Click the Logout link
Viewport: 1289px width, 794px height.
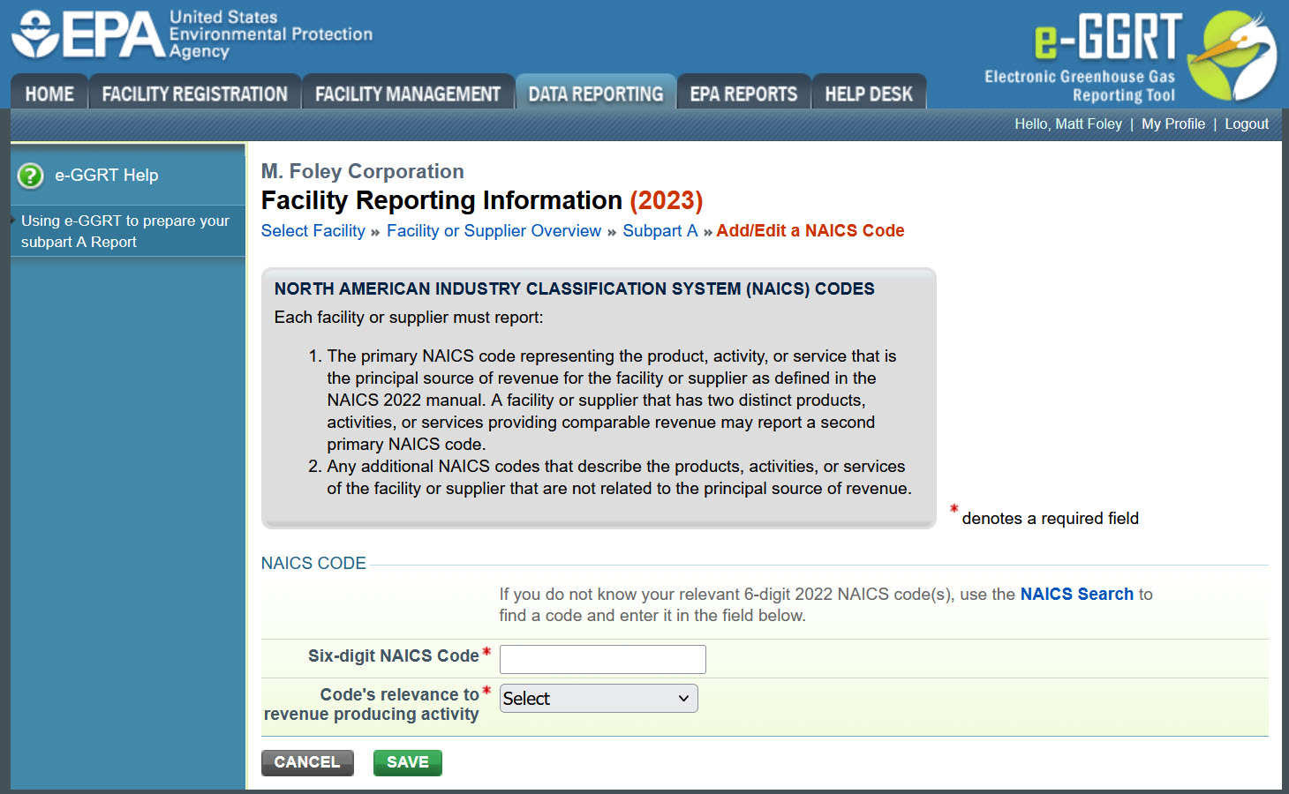(1247, 124)
